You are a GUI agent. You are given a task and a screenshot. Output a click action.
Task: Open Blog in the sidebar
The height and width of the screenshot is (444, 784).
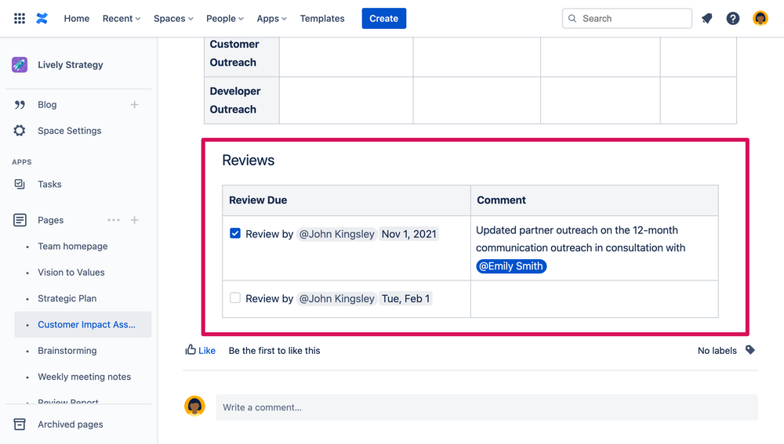[47, 105]
